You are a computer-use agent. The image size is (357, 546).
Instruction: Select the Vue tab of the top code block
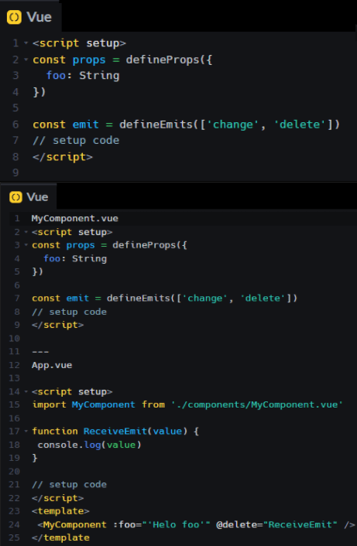point(30,17)
